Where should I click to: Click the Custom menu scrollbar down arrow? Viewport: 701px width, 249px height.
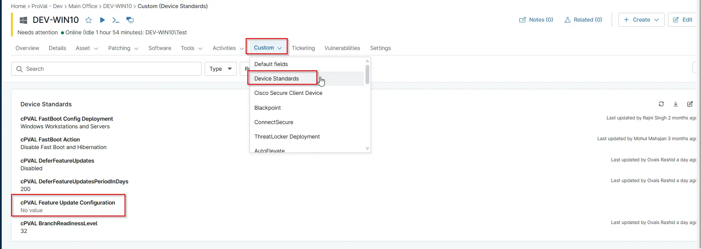pyautogui.click(x=367, y=149)
